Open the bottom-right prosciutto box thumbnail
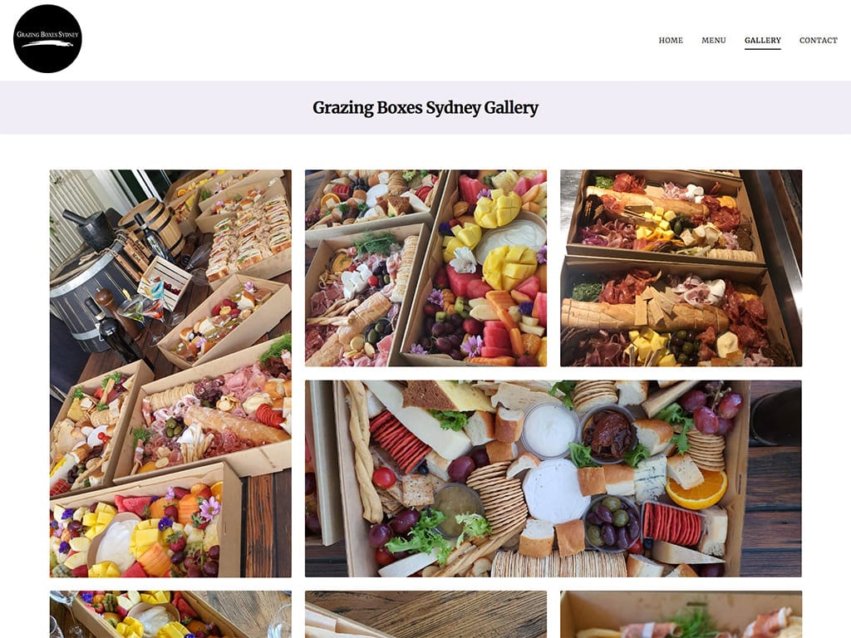 681,614
